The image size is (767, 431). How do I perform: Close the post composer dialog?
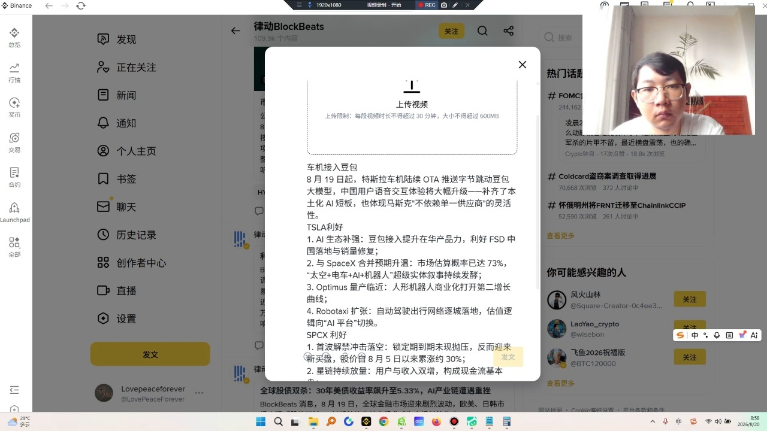[523, 65]
